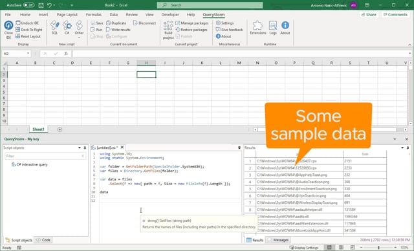The width and height of the screenshot is (414, 251).
Task: Click the Excel search box
Action: coord(210,5)
